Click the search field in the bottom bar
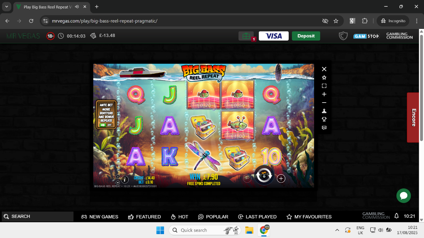This screenshot has height=238, width=424. pos(37,216)
